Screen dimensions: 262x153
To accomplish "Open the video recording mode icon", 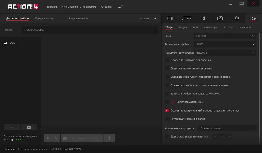I will pyautogui.click(x=170, y=18).
